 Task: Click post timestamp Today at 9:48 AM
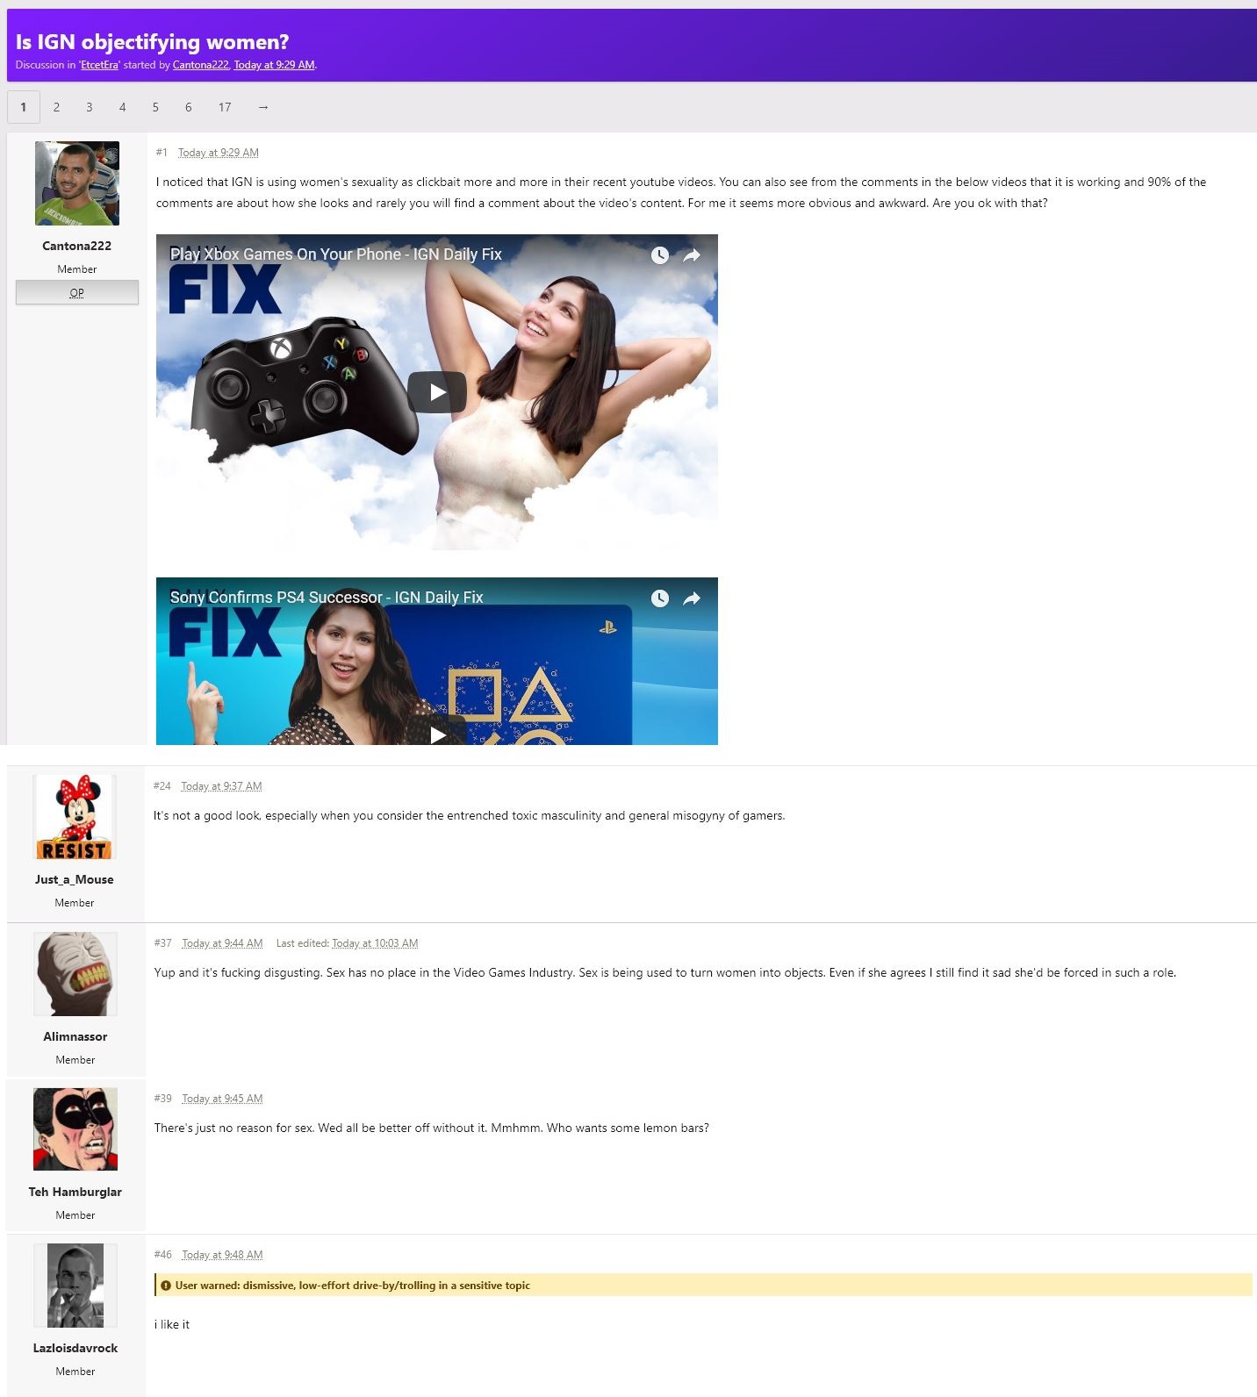(223, 1255)
